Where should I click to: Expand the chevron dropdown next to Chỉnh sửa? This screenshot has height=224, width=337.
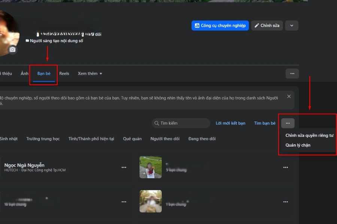tap(292, 25)
